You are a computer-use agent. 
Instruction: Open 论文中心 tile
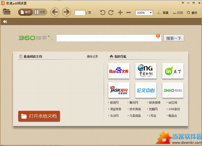coord(146,90)
